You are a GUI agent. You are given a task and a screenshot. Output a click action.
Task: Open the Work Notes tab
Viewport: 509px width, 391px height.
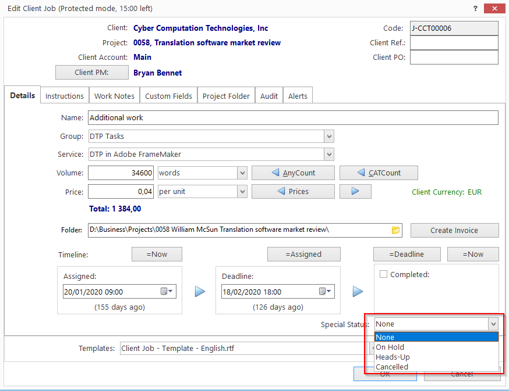click(x=114, y=96)
